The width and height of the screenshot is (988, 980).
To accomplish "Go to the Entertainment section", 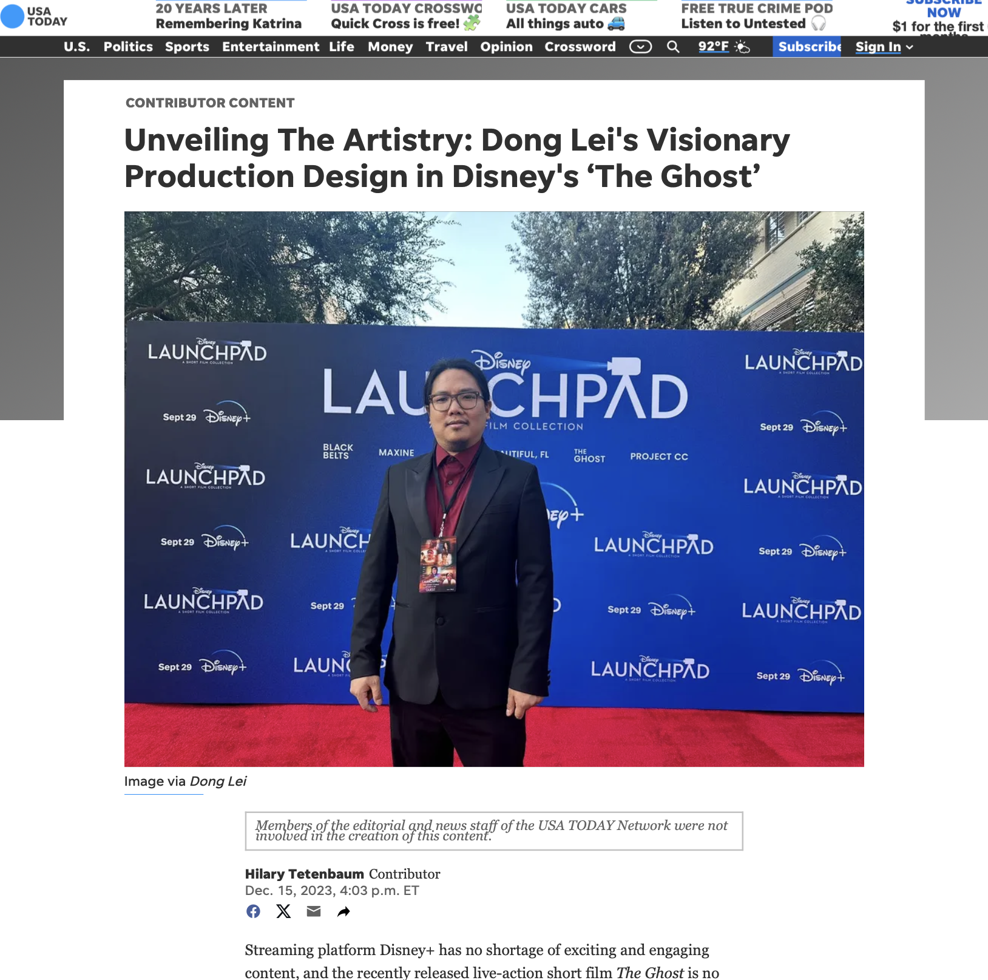I will 270,47.
